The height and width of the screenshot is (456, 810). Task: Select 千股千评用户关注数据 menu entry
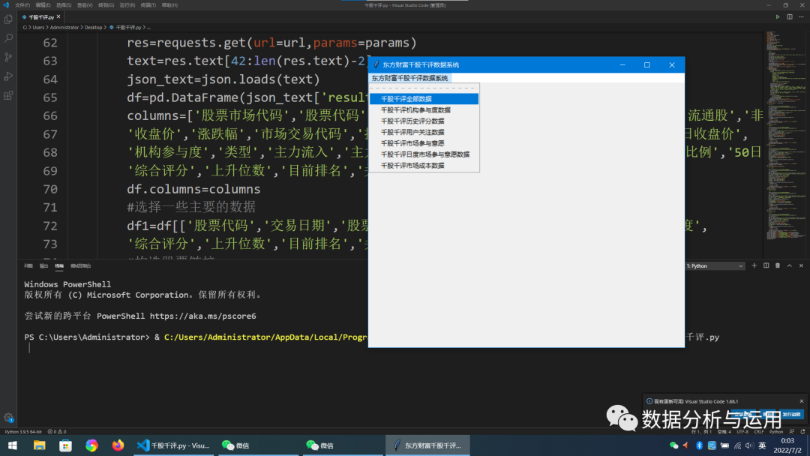click(424, 132)
